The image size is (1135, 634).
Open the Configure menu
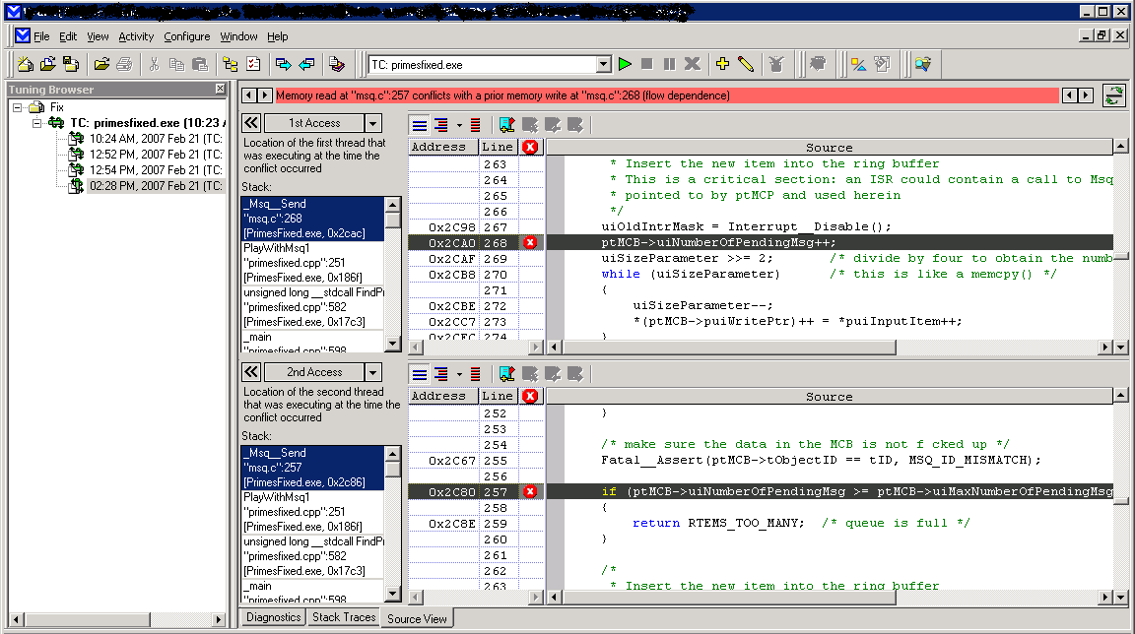coord(186,36)
